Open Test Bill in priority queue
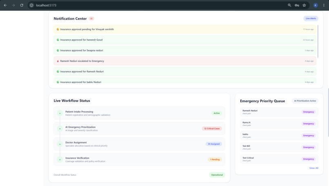 (279, 147)
